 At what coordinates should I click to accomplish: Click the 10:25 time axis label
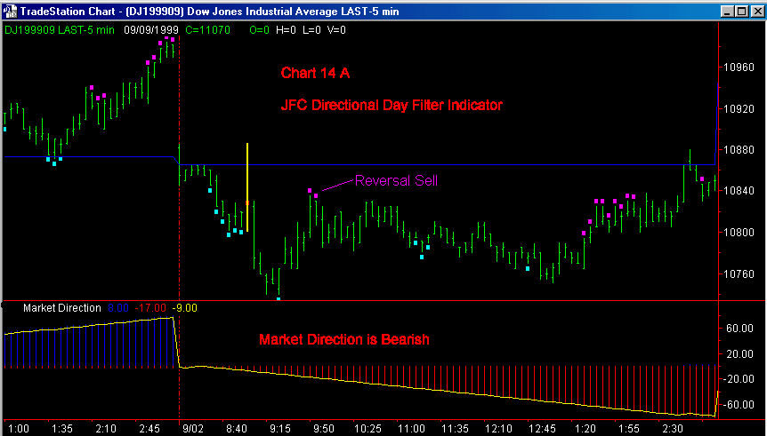click(367, 429)
